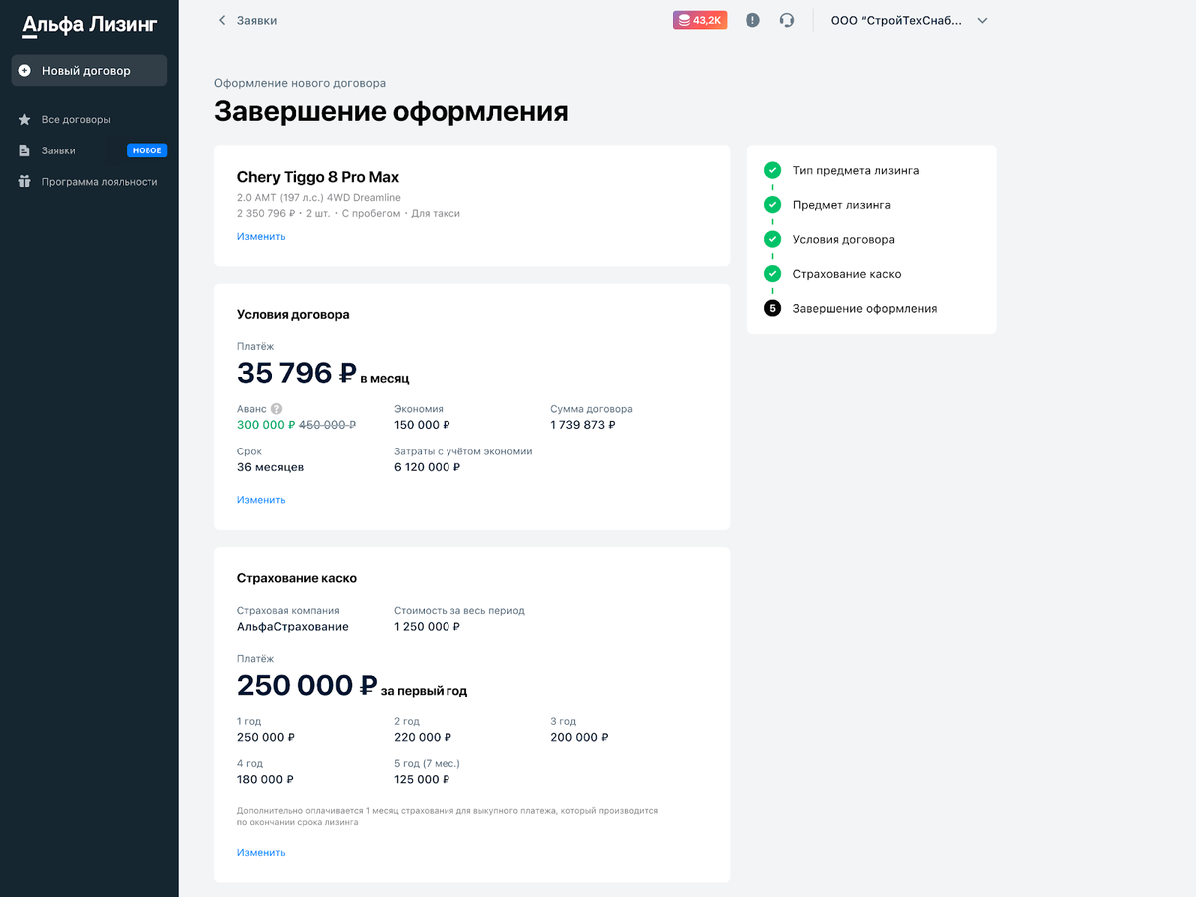Click the gift icon for Программа лояльности

[x=24, y=181]
